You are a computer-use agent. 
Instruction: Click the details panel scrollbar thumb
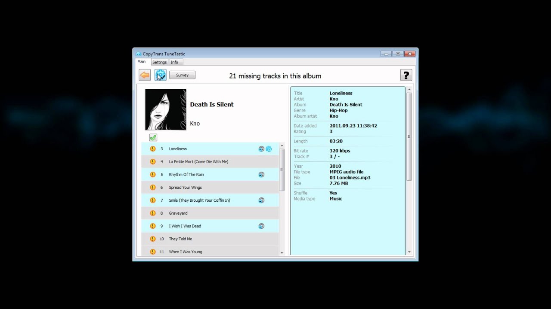point(409,136)
